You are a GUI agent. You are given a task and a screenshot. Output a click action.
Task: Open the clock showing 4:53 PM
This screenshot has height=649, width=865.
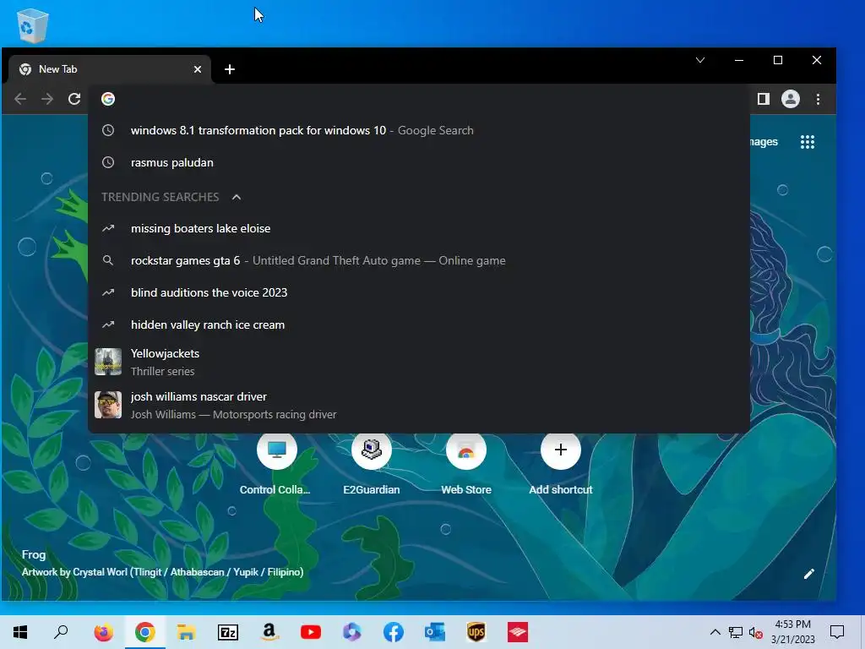pos(792,632)
